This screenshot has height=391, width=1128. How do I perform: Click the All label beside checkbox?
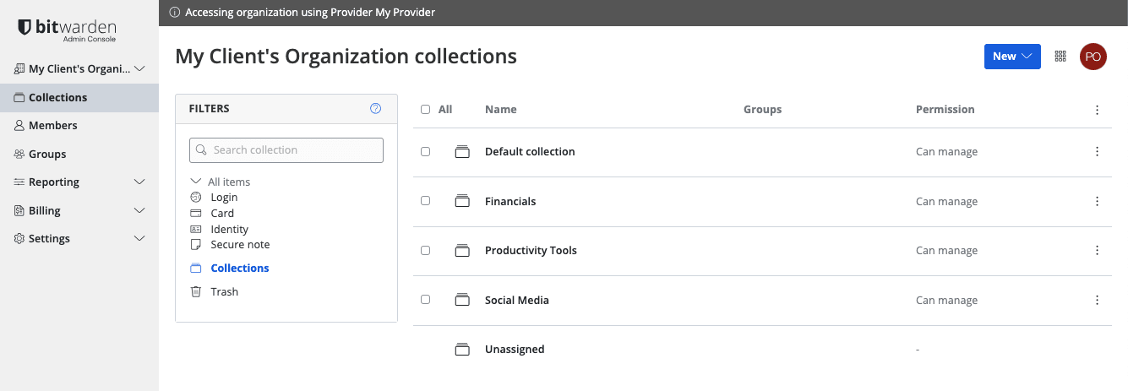coord(445,110)
